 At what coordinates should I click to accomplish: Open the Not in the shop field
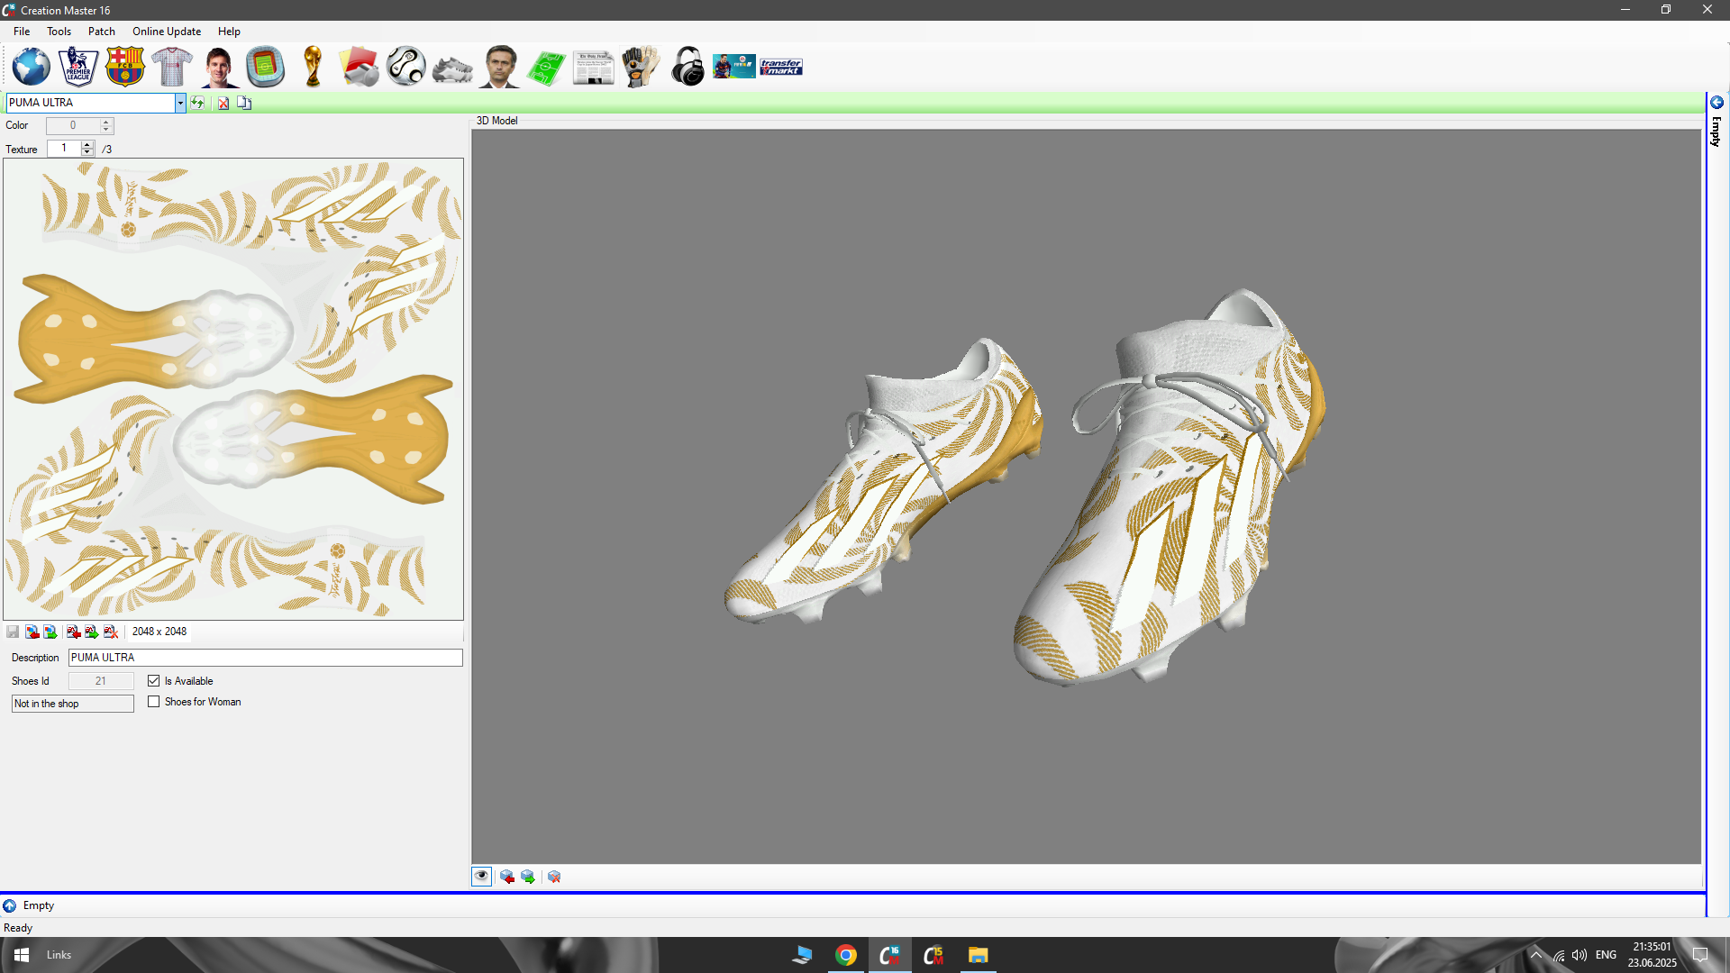point(73,704)
